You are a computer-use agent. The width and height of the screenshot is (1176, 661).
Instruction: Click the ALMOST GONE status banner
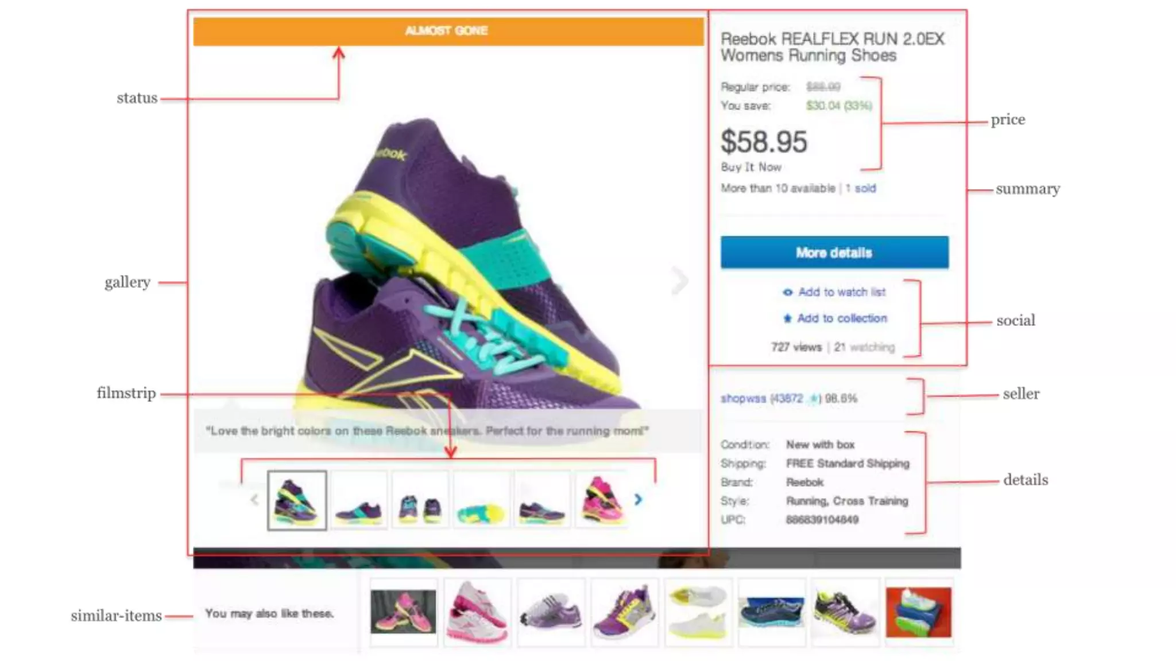point(448,31)
